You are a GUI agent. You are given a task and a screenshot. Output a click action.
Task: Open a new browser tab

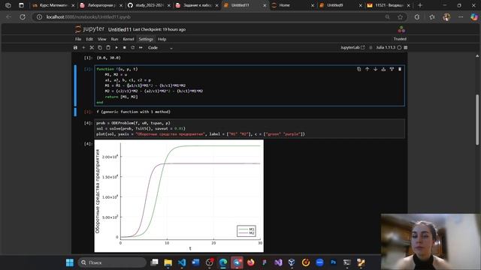(420, 5)
